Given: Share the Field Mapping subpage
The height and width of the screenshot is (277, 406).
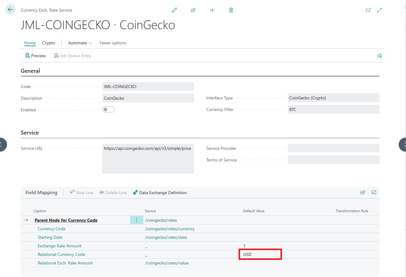Looking at the screenshot, I should [363, 192].
